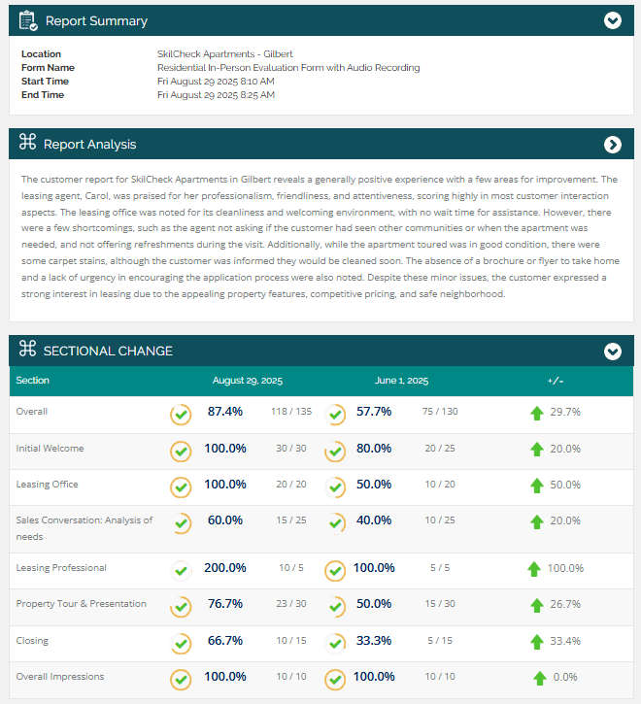Image resolution: width=641 pixels, height=704 pixels.
Task: Collapse the Report Summary panel
Action: click(x=612, y=20)
